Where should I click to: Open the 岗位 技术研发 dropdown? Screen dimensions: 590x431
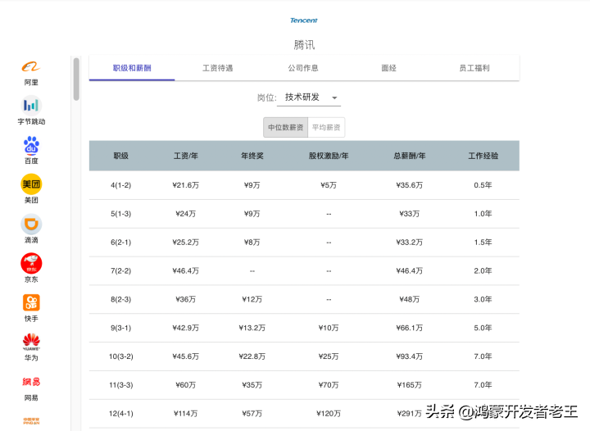(309, 98)
